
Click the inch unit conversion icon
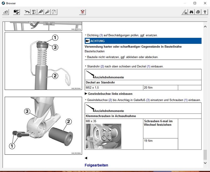point(185,12)
